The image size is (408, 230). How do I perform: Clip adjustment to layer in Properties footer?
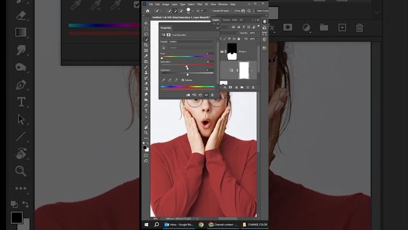(188, 95)
